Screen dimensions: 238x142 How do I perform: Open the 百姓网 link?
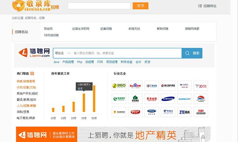click(x=48, y=29)
